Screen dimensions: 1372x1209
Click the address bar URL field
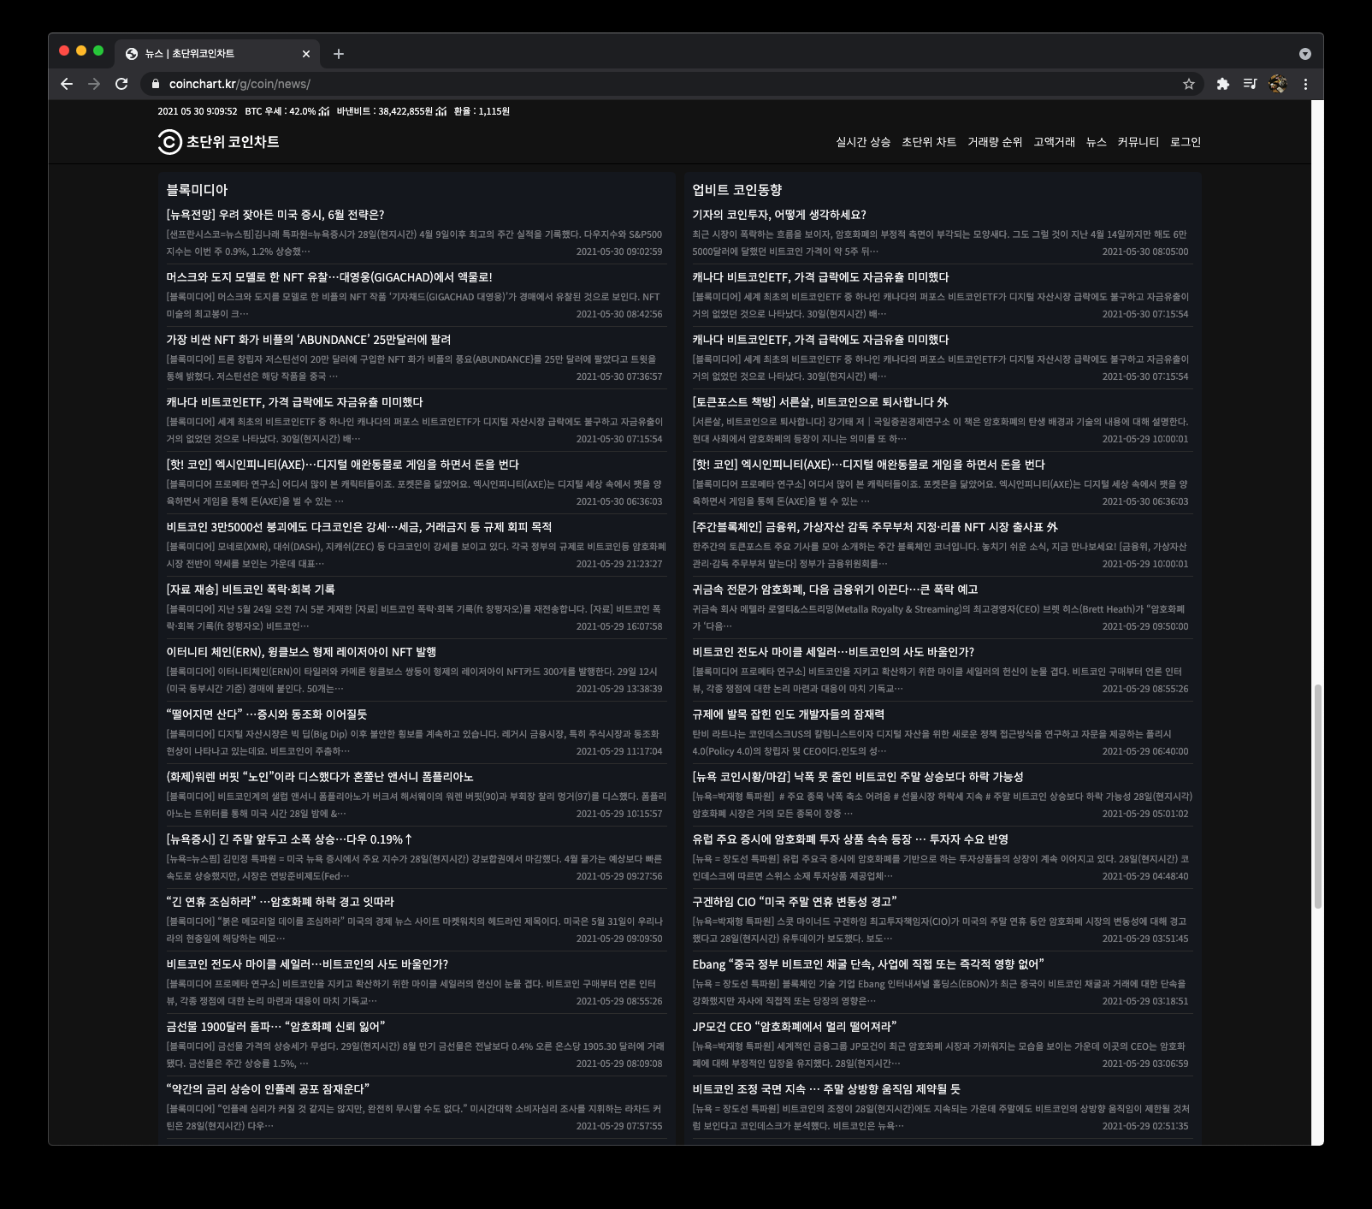pyautogui.click(x=667, y=84)
